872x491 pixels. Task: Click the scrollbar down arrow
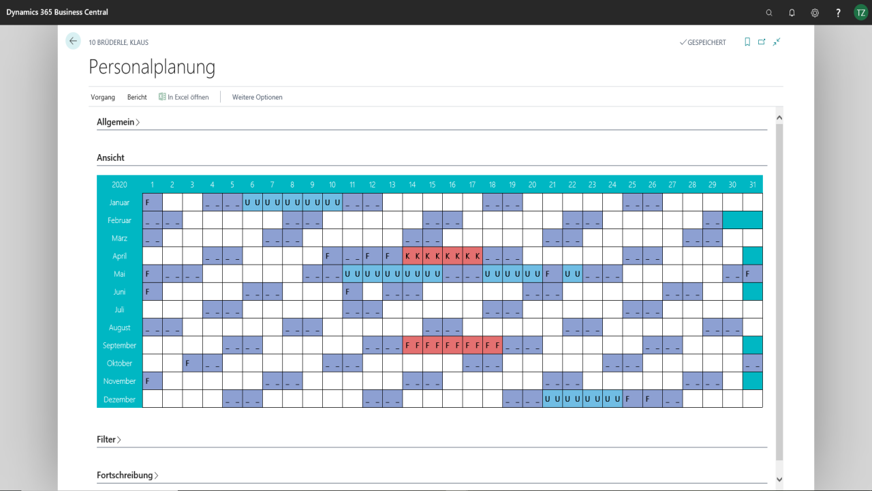pyautogui.click(x=779, y=479)
